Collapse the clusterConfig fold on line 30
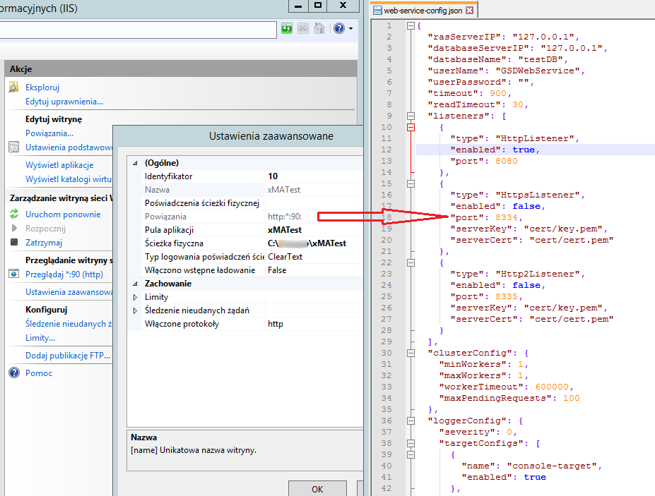The height and width of the screenshot is (496, 655). [411, 353]
